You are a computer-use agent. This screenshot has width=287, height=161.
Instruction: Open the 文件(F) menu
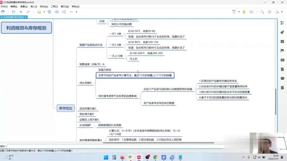point(4,6)
